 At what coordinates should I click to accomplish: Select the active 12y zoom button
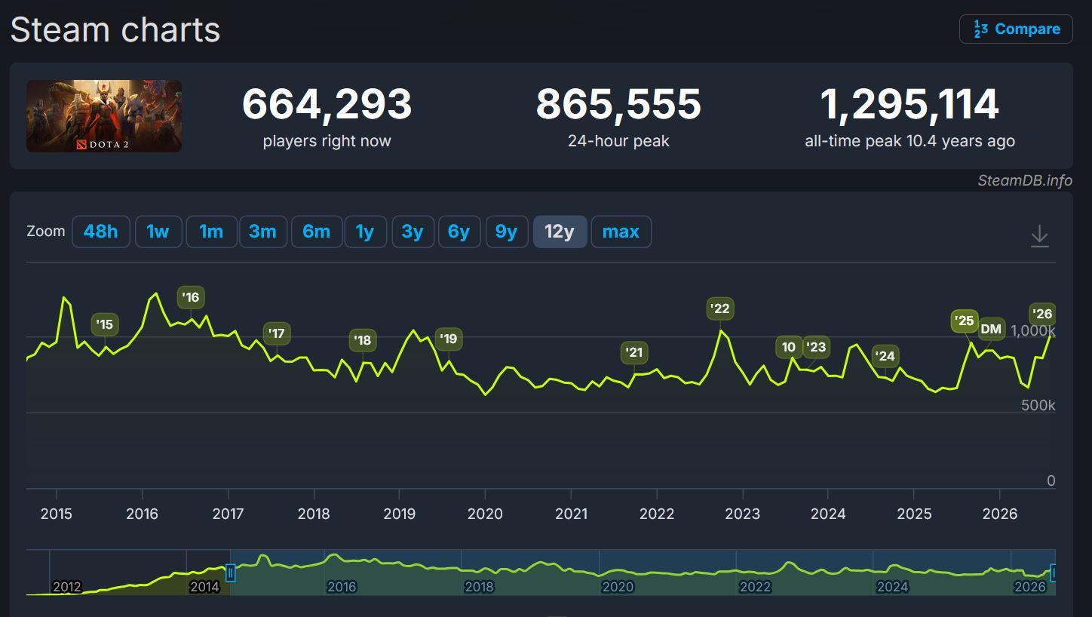click(x=560, y=232)
